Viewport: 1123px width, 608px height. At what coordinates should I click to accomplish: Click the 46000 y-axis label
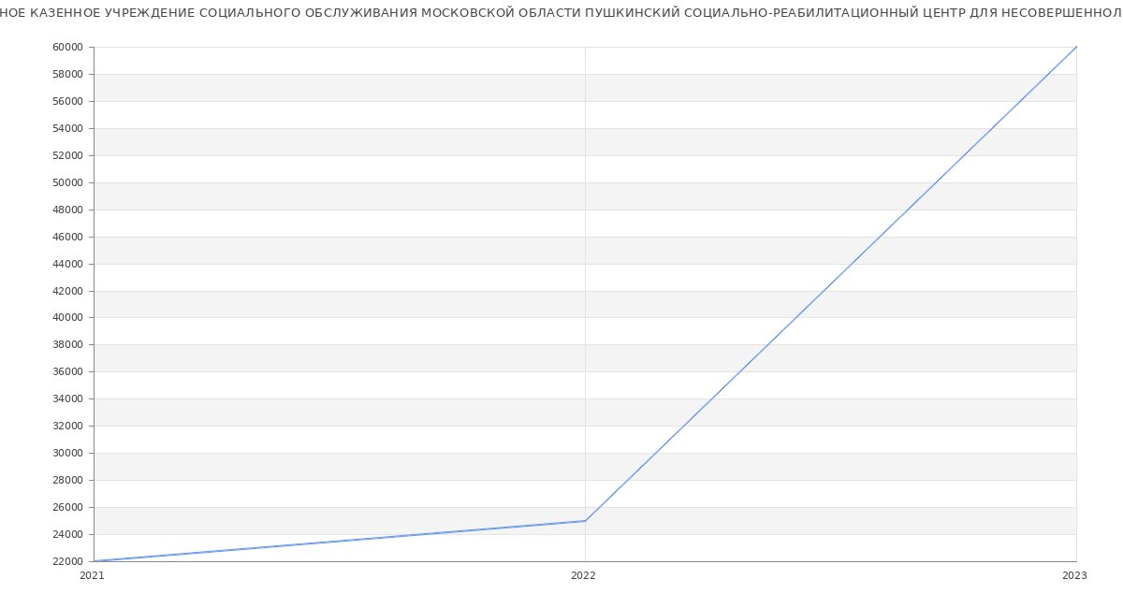[x=67, y=238]
